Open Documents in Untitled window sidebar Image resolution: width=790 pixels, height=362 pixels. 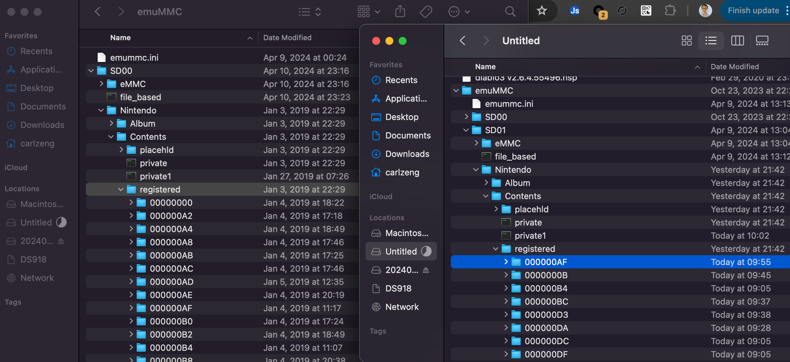401,136
